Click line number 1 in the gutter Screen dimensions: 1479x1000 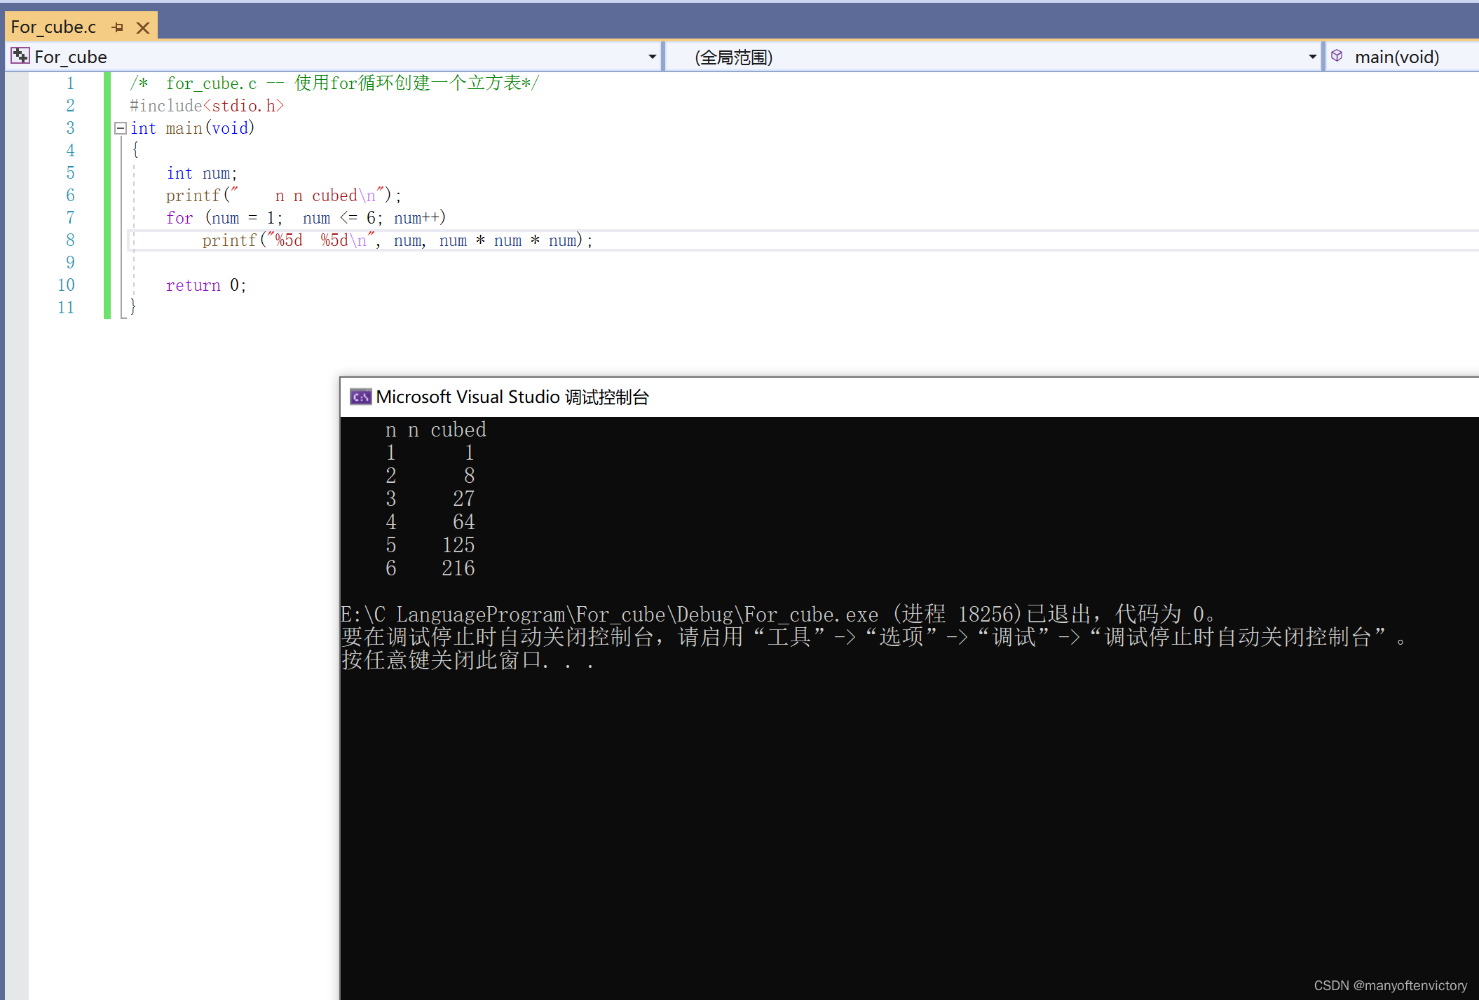point(70,83)
